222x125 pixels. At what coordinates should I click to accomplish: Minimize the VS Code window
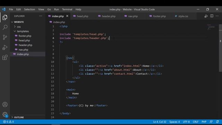(198, 9)
